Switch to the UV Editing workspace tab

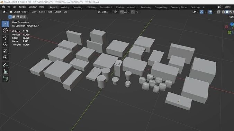[x=91, y=7]
